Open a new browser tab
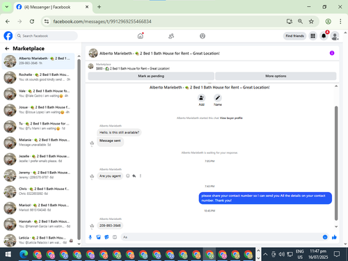 click(x=99, y=7)
